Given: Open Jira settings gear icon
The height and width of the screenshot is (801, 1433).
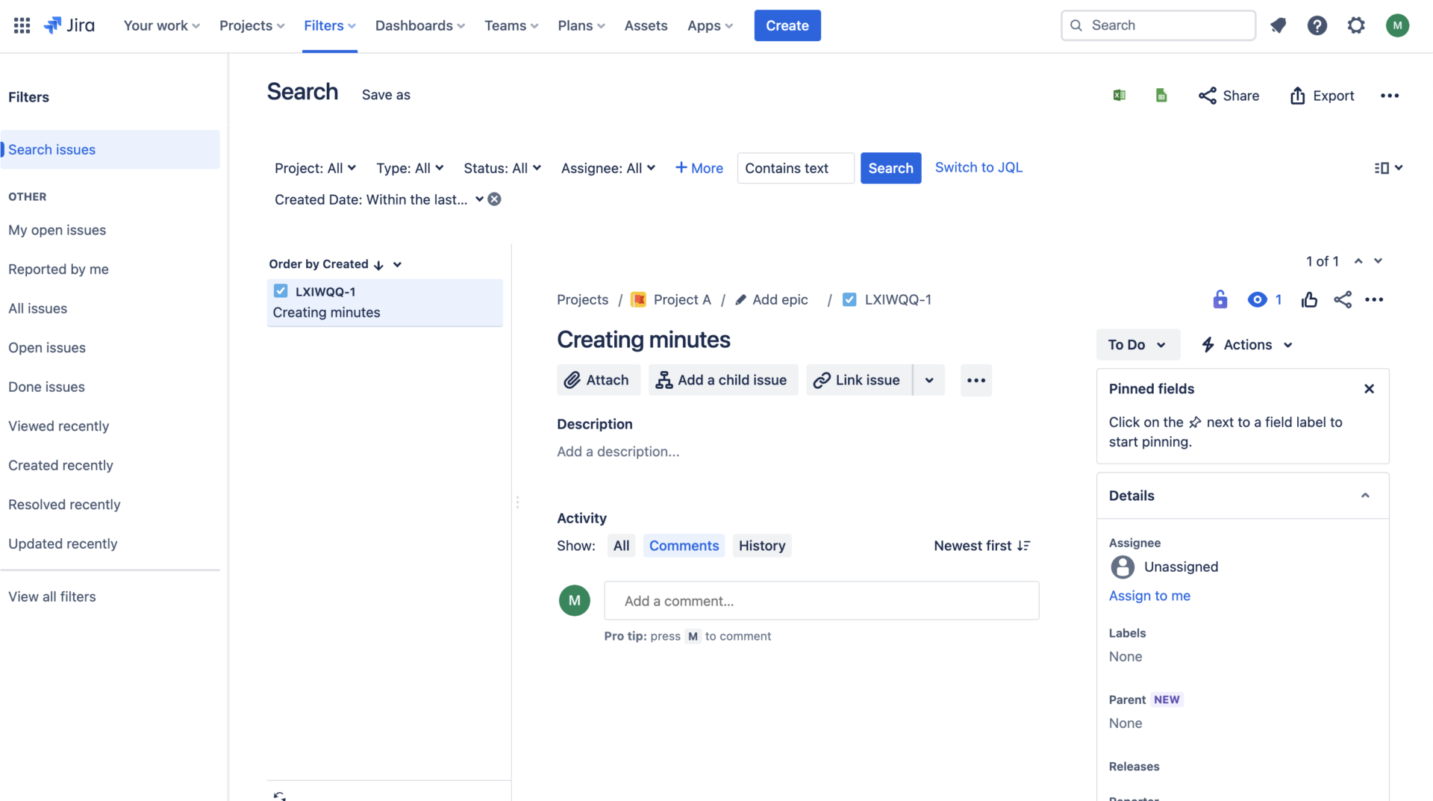Looking at the screenshot, I should coord(1356,25).
